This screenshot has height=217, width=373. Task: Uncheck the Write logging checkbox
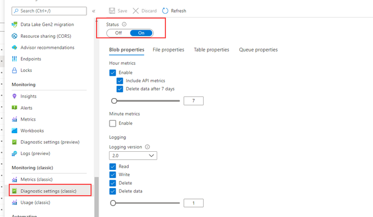pyautogui.click(x=113, y=175)
